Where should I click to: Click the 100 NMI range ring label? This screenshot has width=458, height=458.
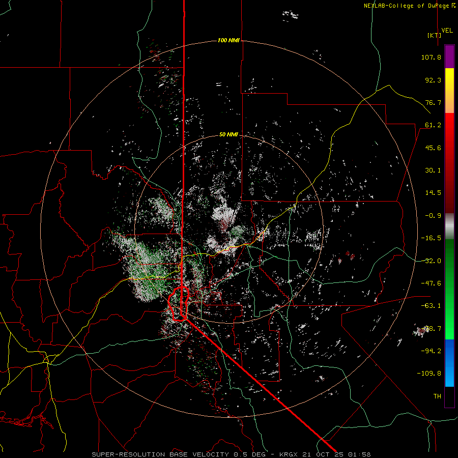[228, 40]
